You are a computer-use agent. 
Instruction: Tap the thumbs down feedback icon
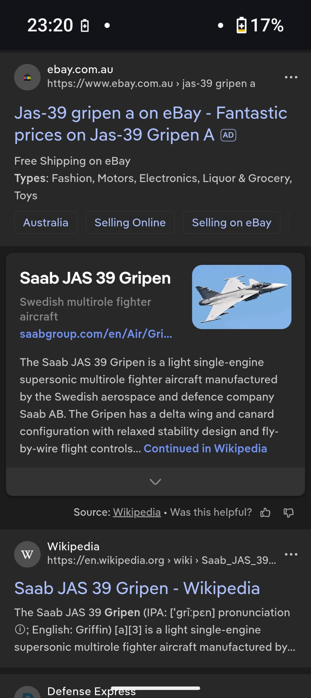tap(289, 512)
